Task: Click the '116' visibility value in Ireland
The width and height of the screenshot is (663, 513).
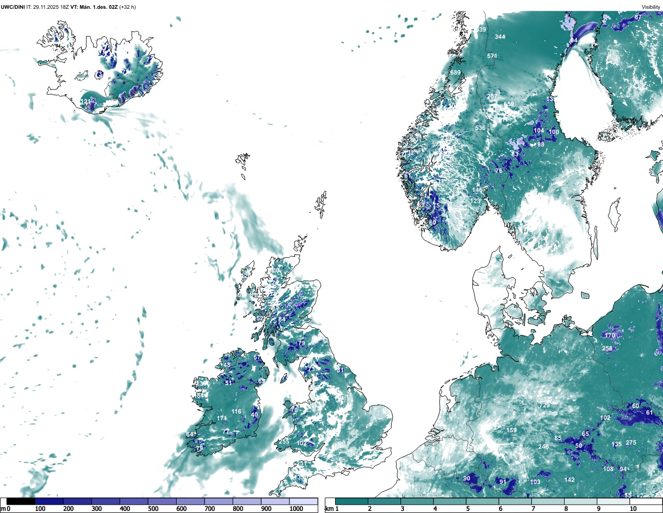Action: (x=236, y=412)
